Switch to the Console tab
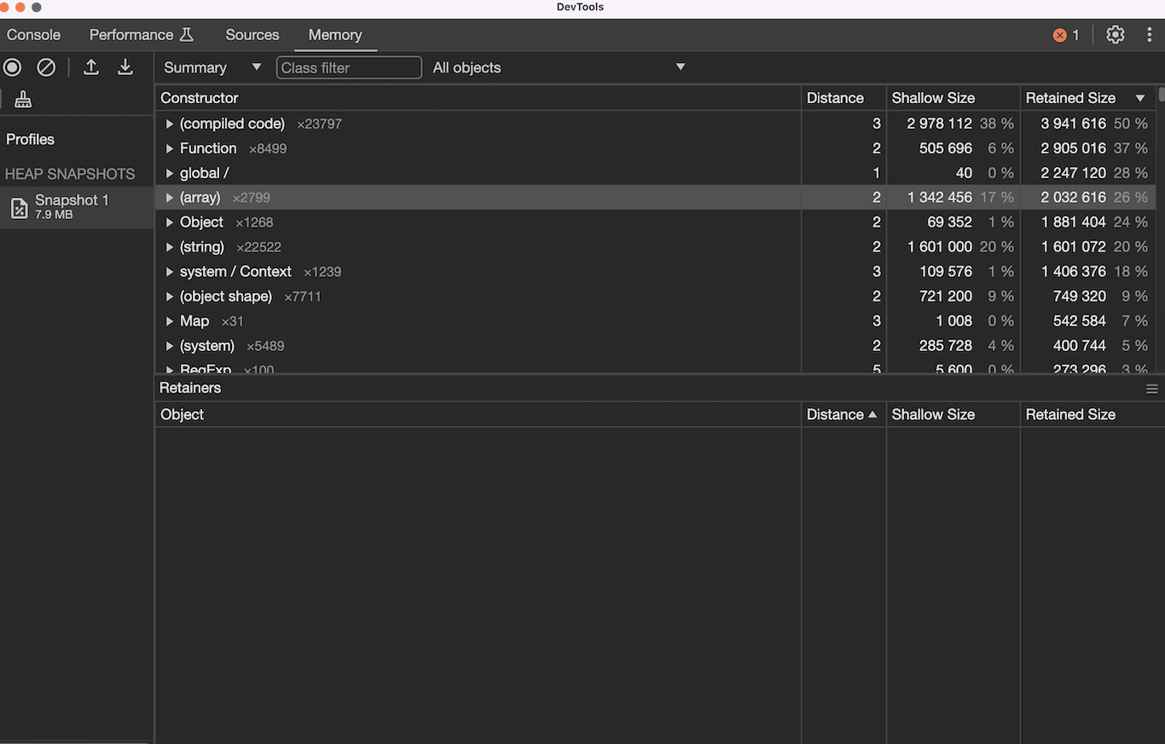The image size is (1165, 744). [33, 35]
